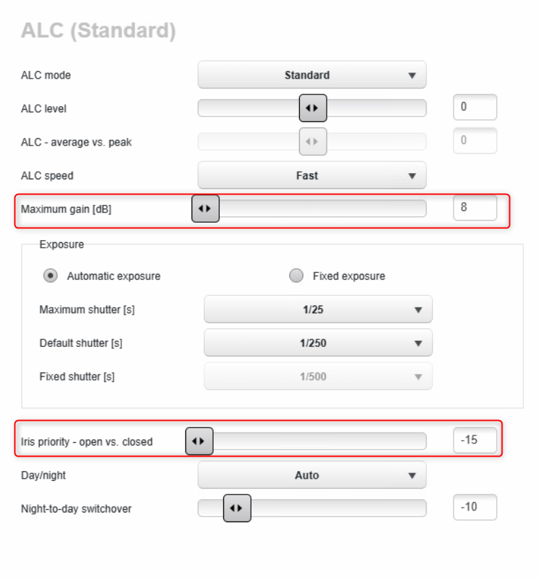Click the ALC level slider handle
Image resolution: width=541 pixels, height=578 pixels.
pyautogui.click(x=312, y=108)
